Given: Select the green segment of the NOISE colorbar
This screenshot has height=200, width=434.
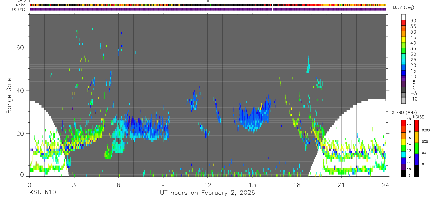Looking at the screenshot, I should [416, 147].
